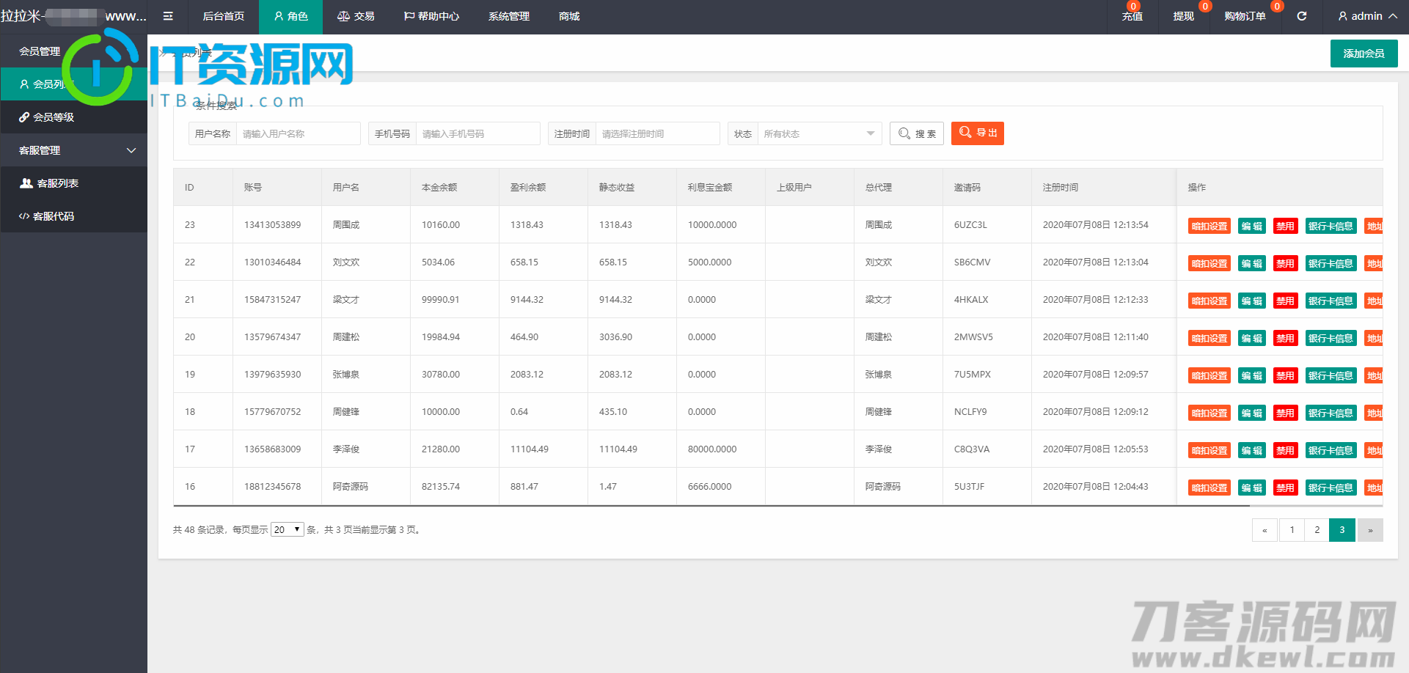
Task: Click the » next page button
Action: pos(1370,530)
